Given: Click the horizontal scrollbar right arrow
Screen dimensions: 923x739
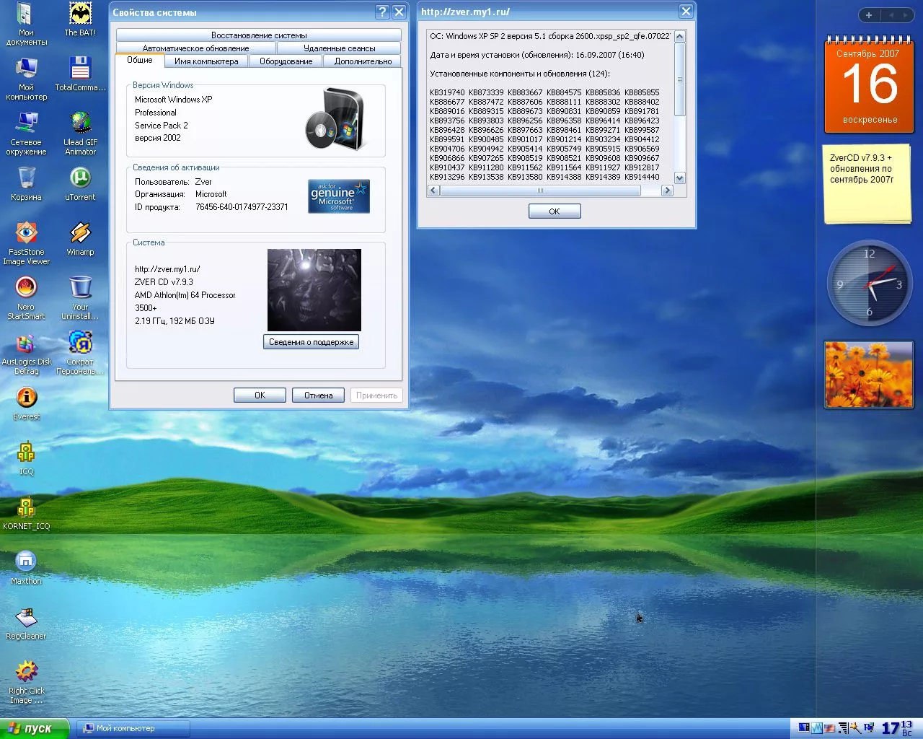Looking at the screenshot, I should [667, 191].
